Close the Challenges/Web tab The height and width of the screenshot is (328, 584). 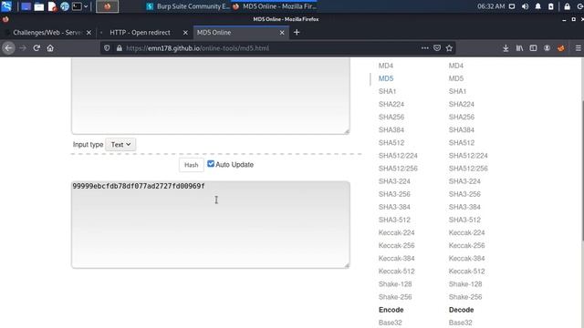pyautogui.click(x=89, y=33)
